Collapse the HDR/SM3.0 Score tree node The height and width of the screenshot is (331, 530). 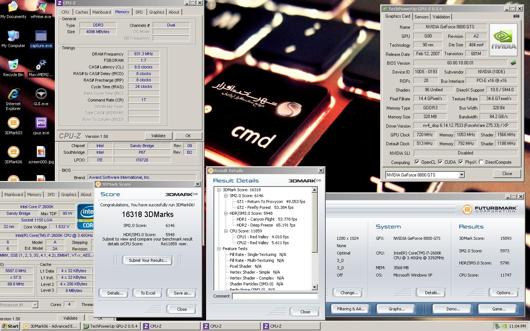click(226, 213)
